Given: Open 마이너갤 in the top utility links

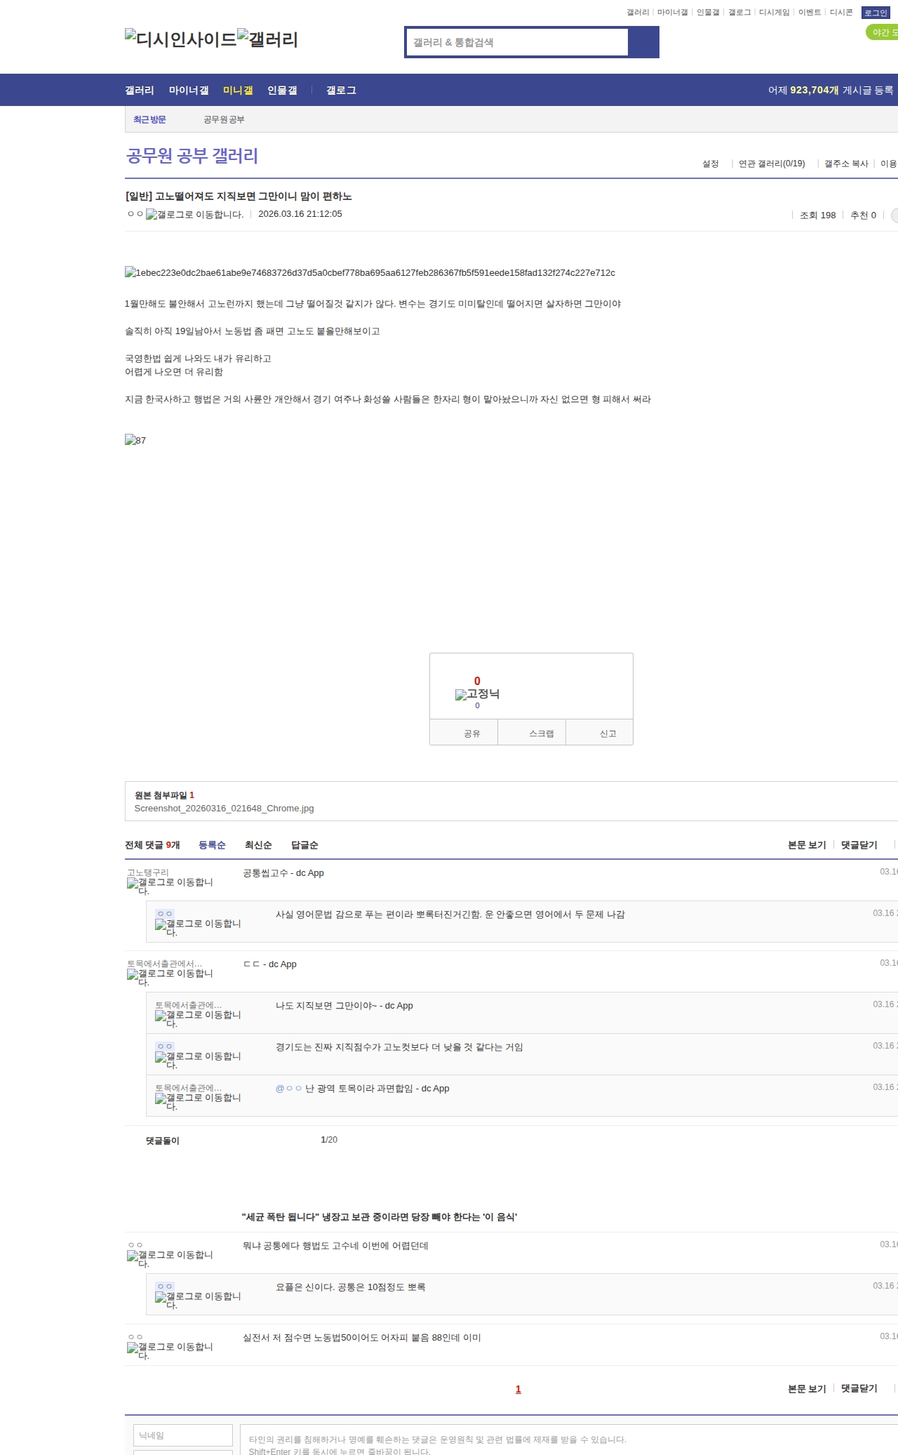Looking at the screenshot, I should (672, 13).
